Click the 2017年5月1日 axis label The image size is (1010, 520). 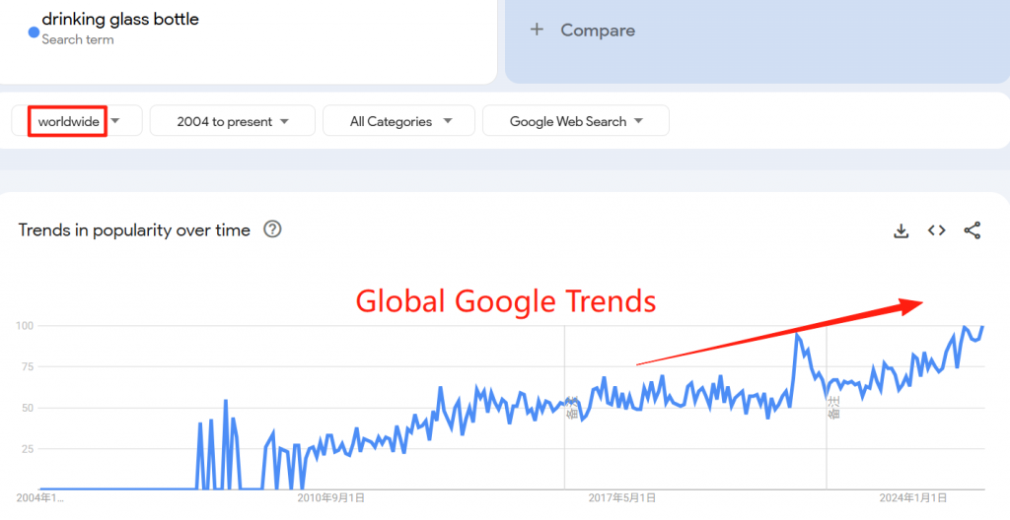point(623,498)
